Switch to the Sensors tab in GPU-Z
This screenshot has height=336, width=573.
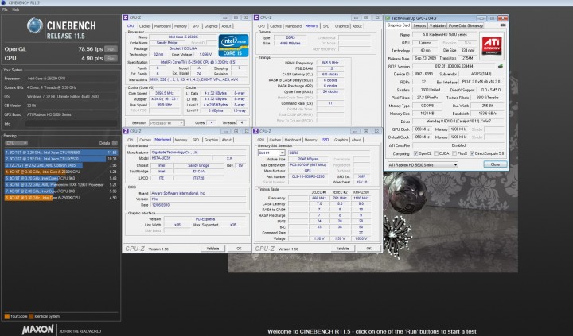419,25
